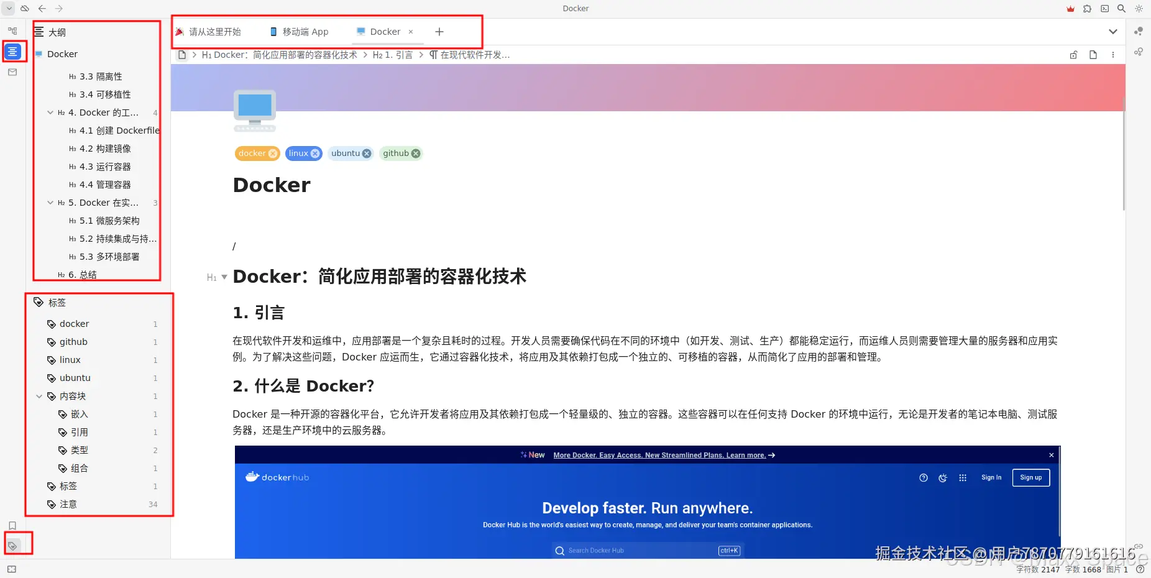Click the cloud sync disabled icon

tap(25, 8)
